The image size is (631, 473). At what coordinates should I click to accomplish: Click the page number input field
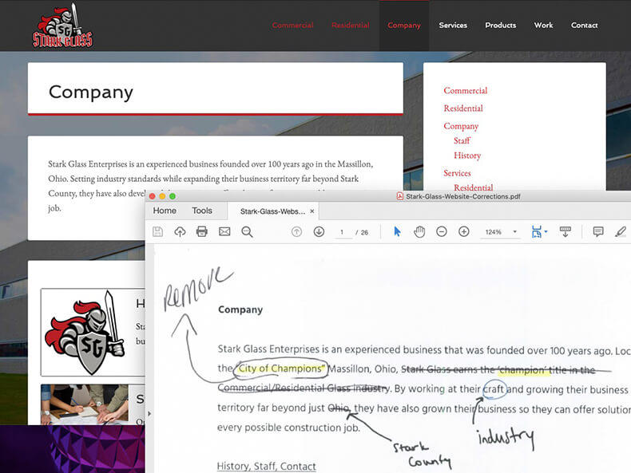click(x=342, y=232)
